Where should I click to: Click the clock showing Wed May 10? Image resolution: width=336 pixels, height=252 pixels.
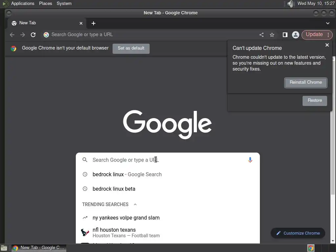[316, 3]
